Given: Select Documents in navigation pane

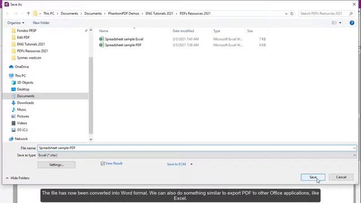Looking at the screenshot, I should [x=25, y=96].
